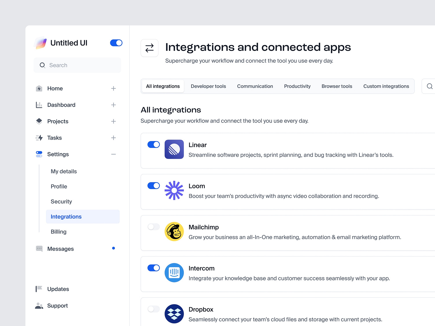Switch to the Developer tools tab

[x=208, y=86]
